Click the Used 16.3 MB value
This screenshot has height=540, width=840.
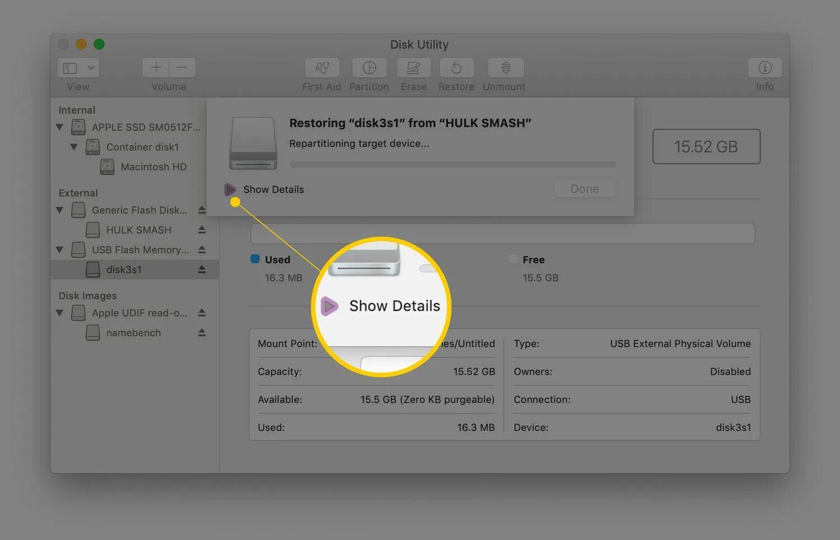(283, 278)
